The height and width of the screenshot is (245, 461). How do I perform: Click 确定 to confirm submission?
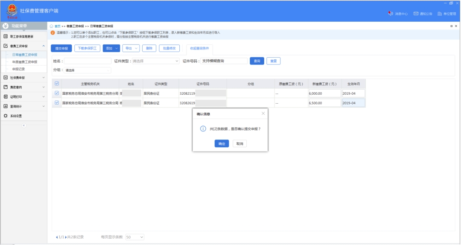point(222,144)
